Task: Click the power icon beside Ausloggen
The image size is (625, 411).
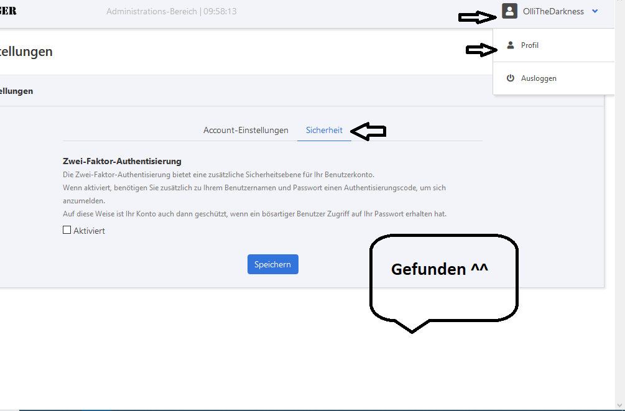Action: tap(511, 78)
